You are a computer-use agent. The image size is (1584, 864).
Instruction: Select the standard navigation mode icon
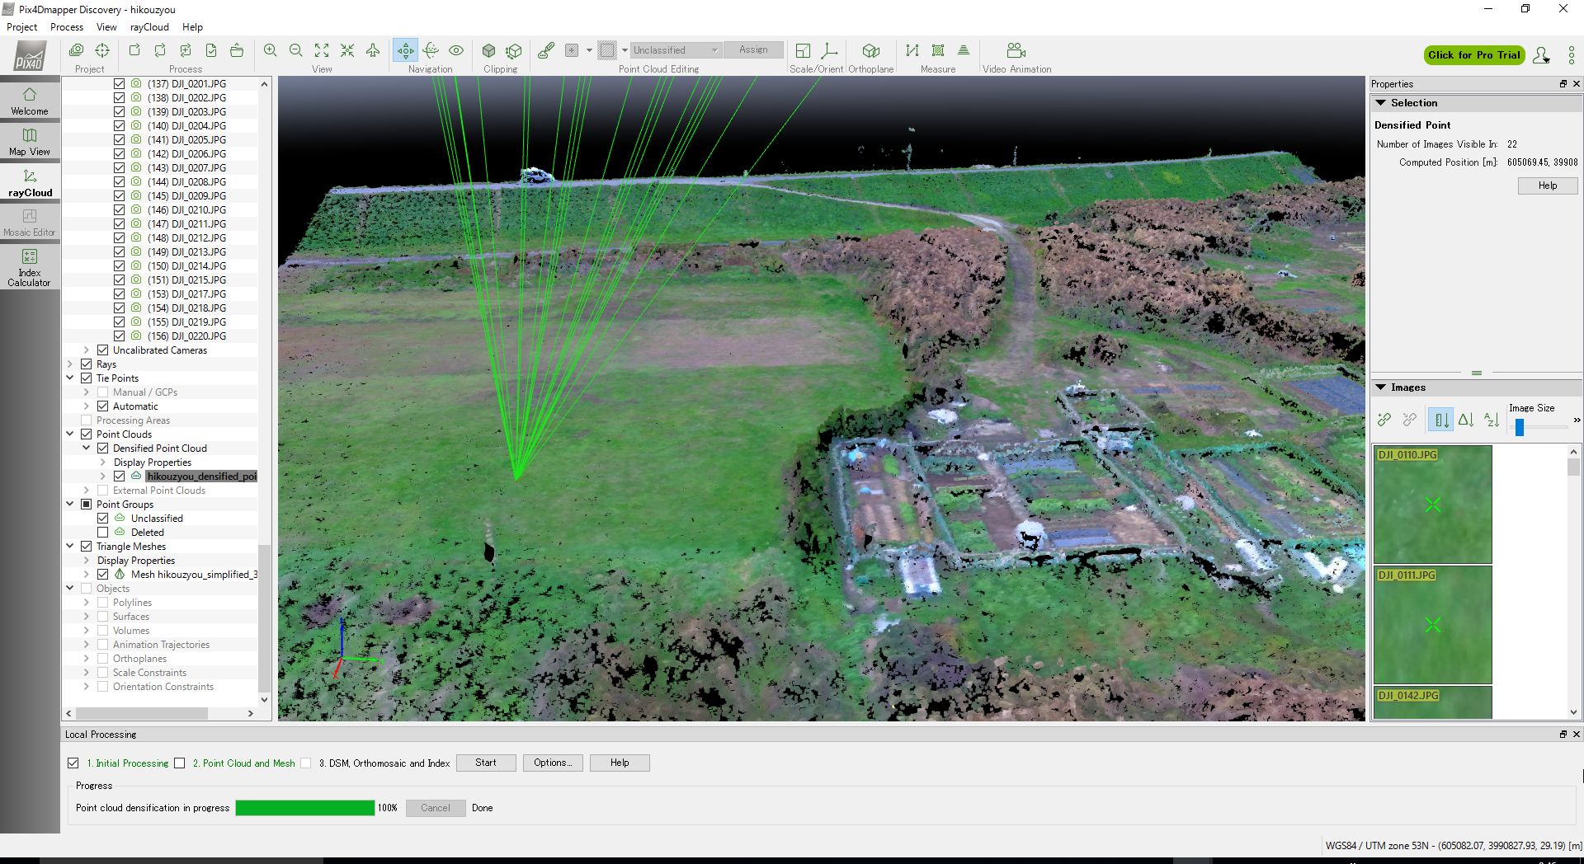(x=405, y=50)
